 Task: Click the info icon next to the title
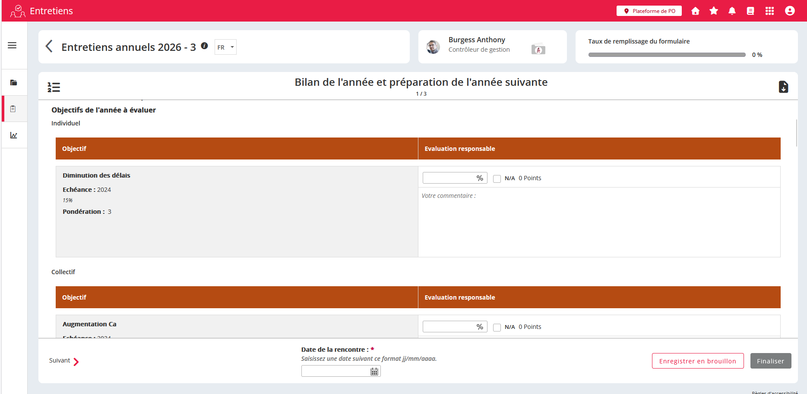pos(205,46)
